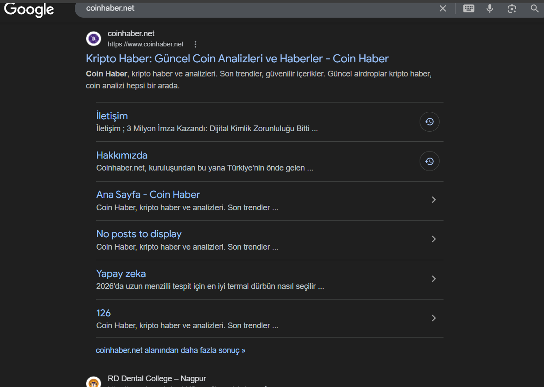
Task: Open more options for coinhaber.net result
Action: click(x=195, y=44)
